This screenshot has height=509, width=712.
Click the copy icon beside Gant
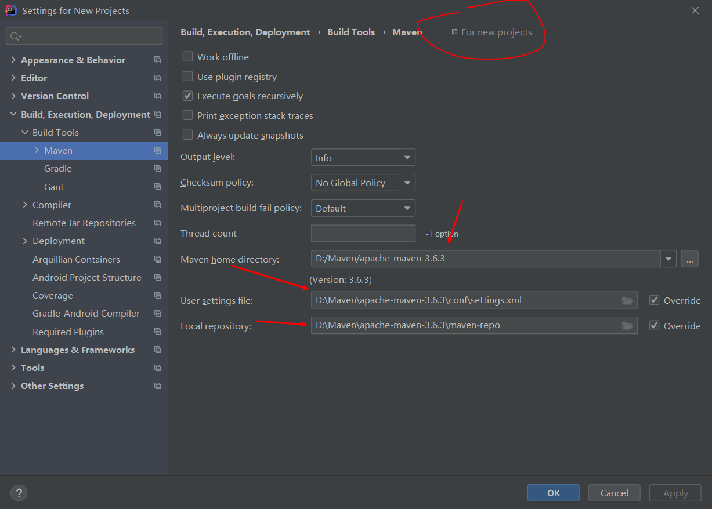click(157, 187)
